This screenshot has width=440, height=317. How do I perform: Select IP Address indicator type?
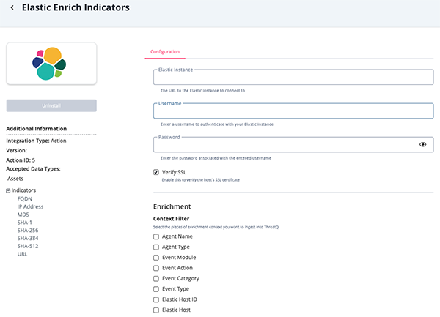click(x=30, y=206)
